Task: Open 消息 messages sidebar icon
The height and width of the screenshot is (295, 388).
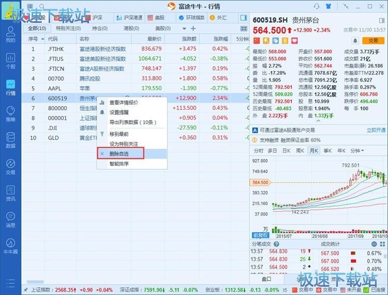Action: tap(10, 220)
